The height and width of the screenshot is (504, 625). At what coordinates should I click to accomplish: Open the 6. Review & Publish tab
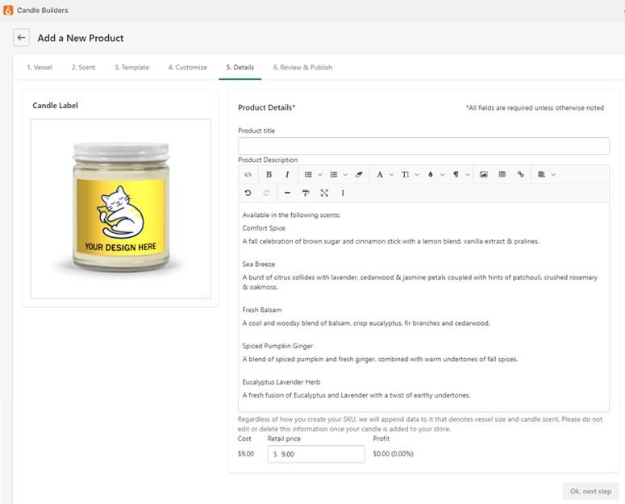click(302, 68)
